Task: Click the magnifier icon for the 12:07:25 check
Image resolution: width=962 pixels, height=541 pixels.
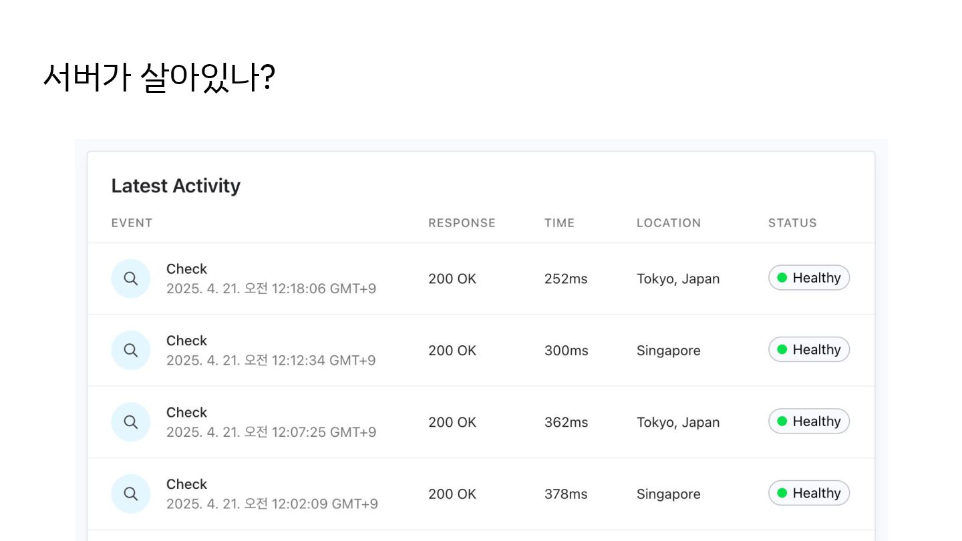Action: click(131, 422)
